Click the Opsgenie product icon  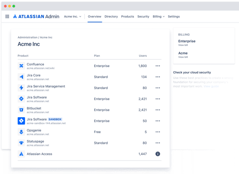coord(22,132)
